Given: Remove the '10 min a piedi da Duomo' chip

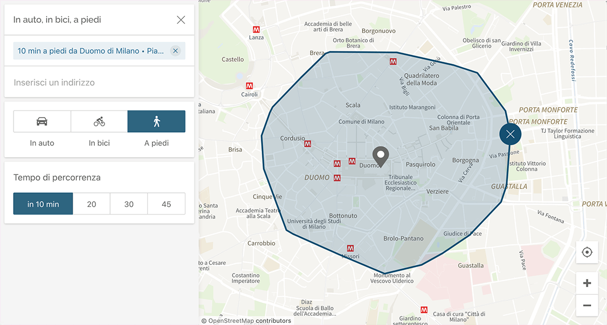Looking at the screenshot, I should 176,51.
